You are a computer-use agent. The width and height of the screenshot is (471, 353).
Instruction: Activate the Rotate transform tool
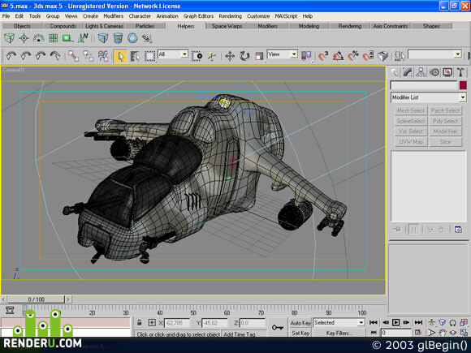pyautogui.click(x=244, y=56)
